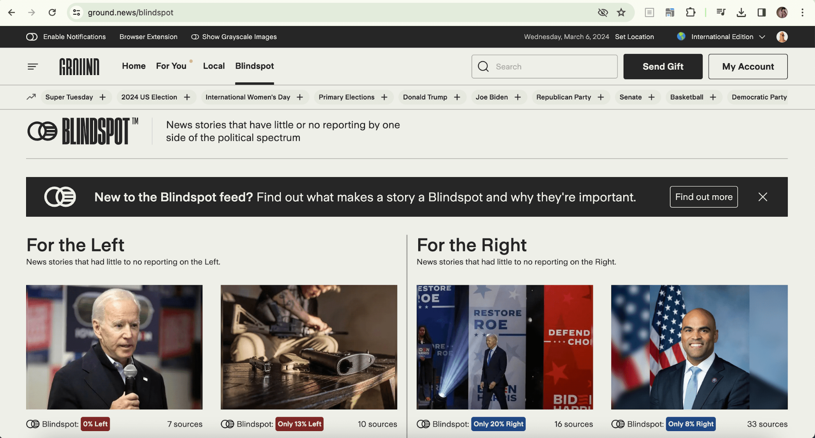Open site information dropdown in address bar
815x438 pixels.
[77, 13]
